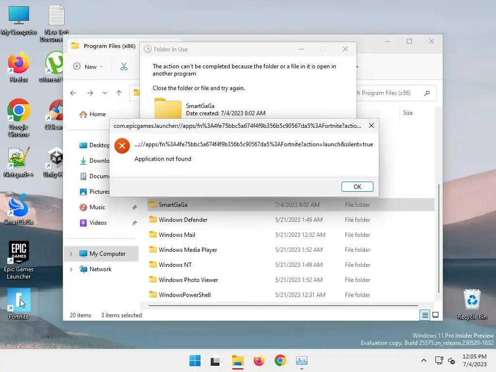496x372 pixels.
Task: Select My Computer in navigation pane
Action: [101, 254]
